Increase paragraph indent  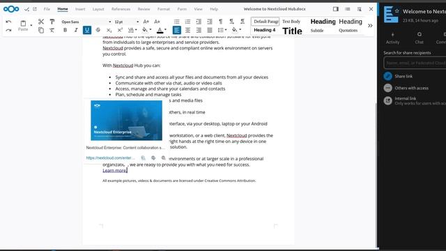(x=199, y=22)
